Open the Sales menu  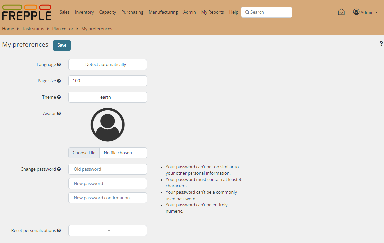[64, 12]
